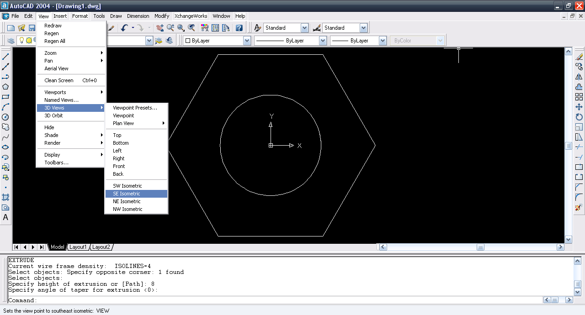The width and height of the screenshot is (585, 315).
Task: Expand the layer list dropdown arrow
Action: click(x=149, y=41)
